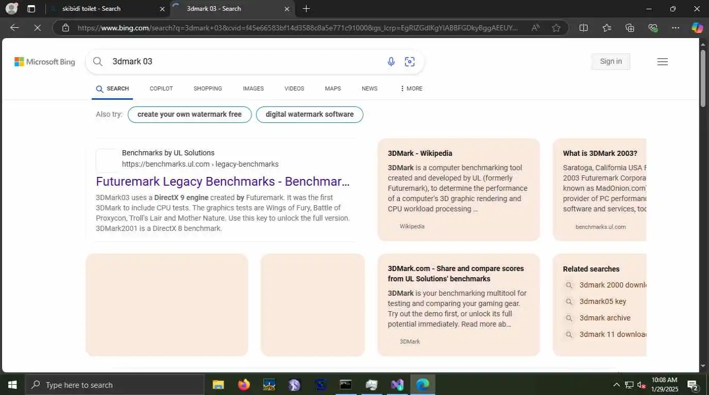
Task: Search related '3dmark05 key'
Action: [x=602, y=301]
